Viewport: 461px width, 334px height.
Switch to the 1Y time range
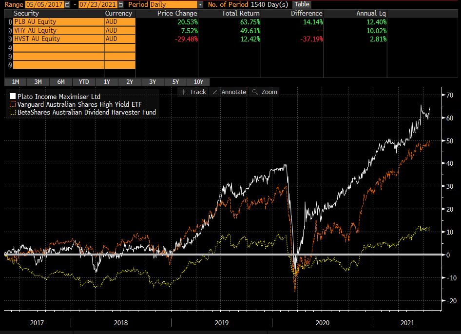click(106, 82)
